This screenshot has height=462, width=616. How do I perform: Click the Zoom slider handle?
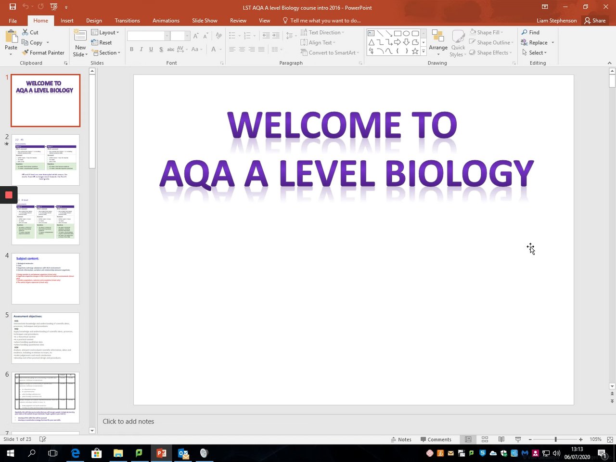[555, 439]
